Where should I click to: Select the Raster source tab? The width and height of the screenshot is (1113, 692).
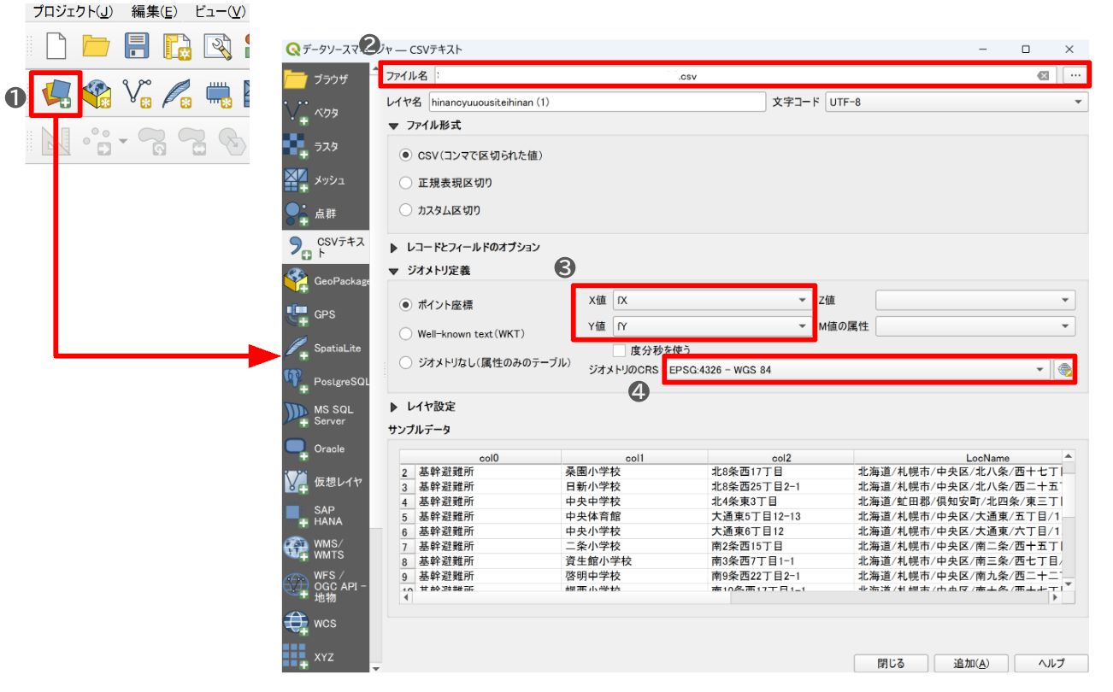point(327,146)
